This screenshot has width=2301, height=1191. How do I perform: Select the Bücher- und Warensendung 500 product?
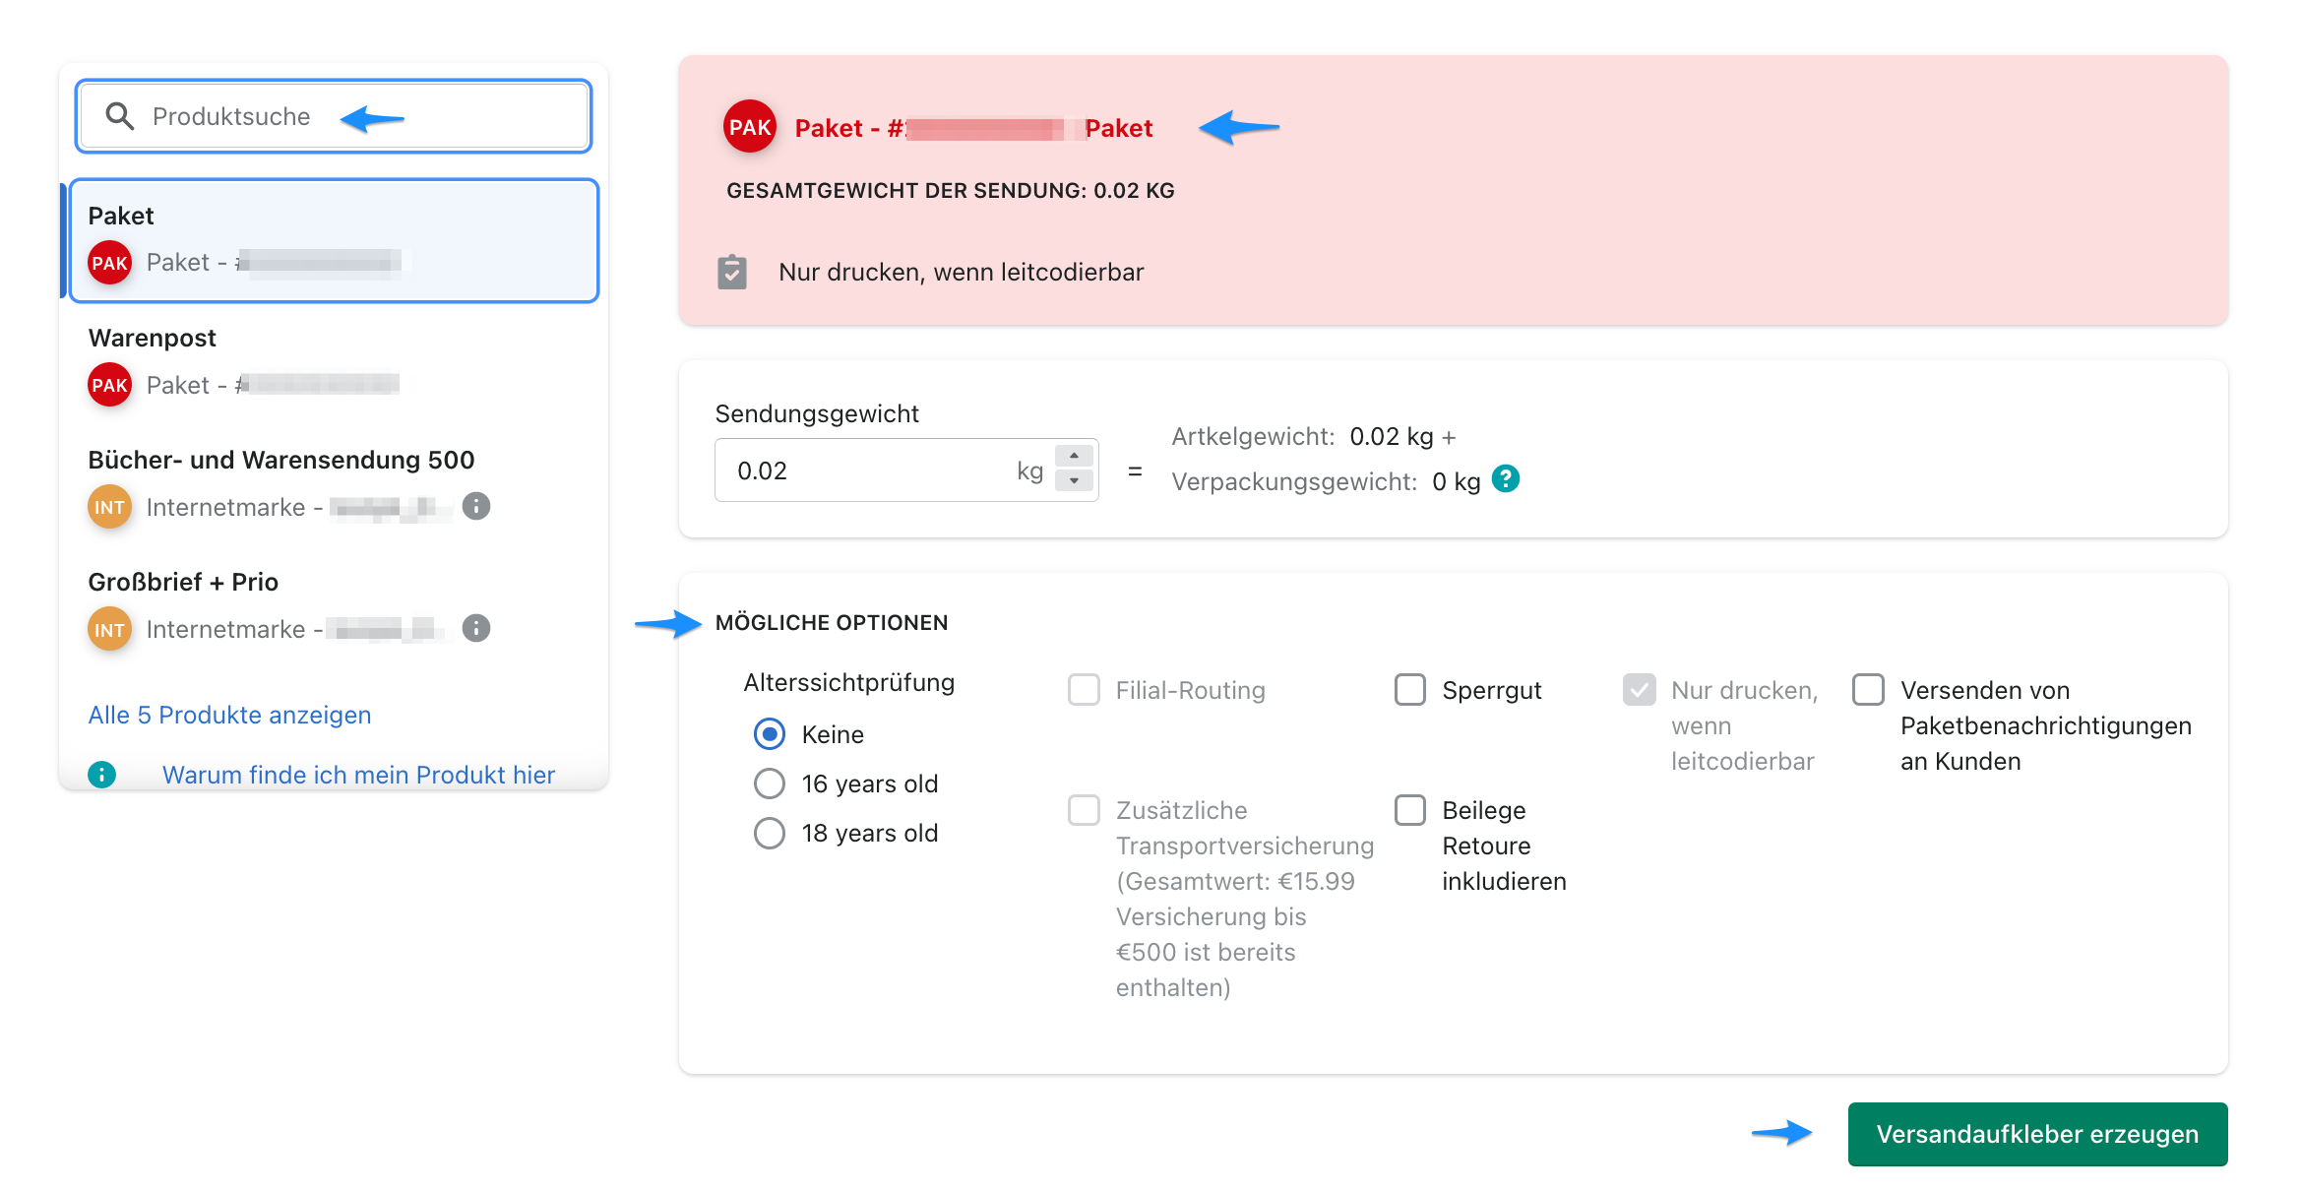pos(281,460)
